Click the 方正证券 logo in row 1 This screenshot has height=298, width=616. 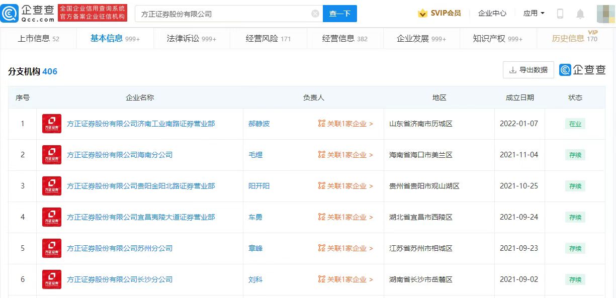[x=52, y=124]
